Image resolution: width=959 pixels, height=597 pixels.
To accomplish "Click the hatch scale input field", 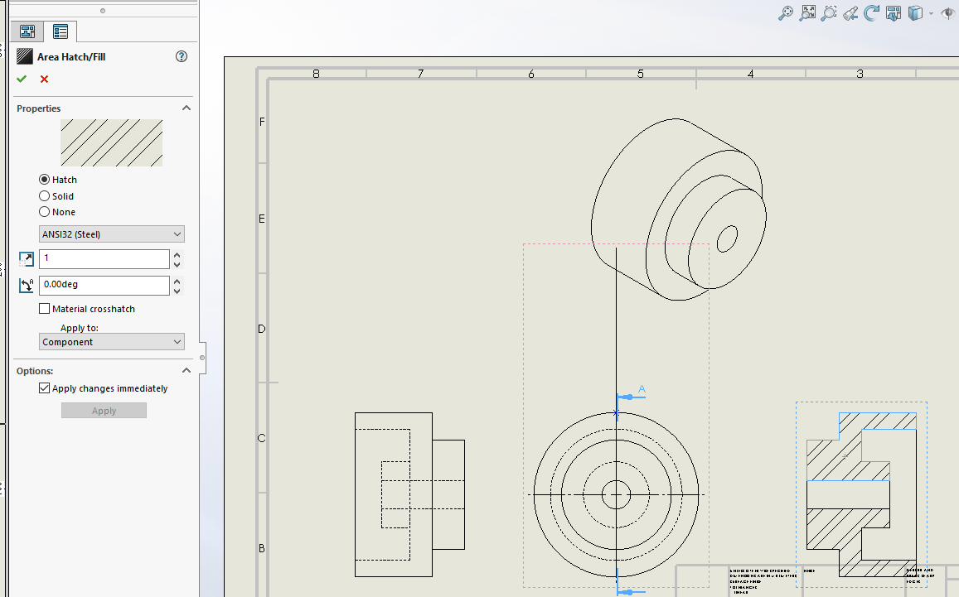I will pos(104,258).
